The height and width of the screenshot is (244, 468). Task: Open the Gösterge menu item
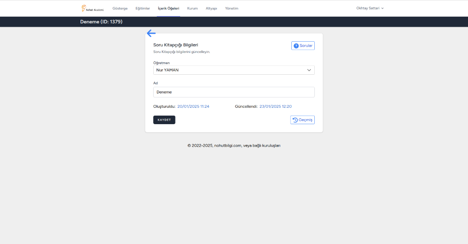[x=120, y=8]
